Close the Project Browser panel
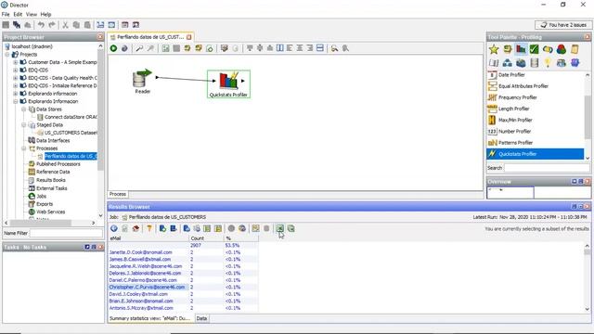Viewport: 594px width, 334px height. (x=100, y=37)
